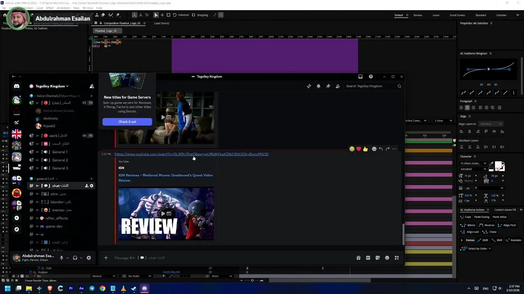
Task: Add a server with the plus icon
Action: (16, 218)
